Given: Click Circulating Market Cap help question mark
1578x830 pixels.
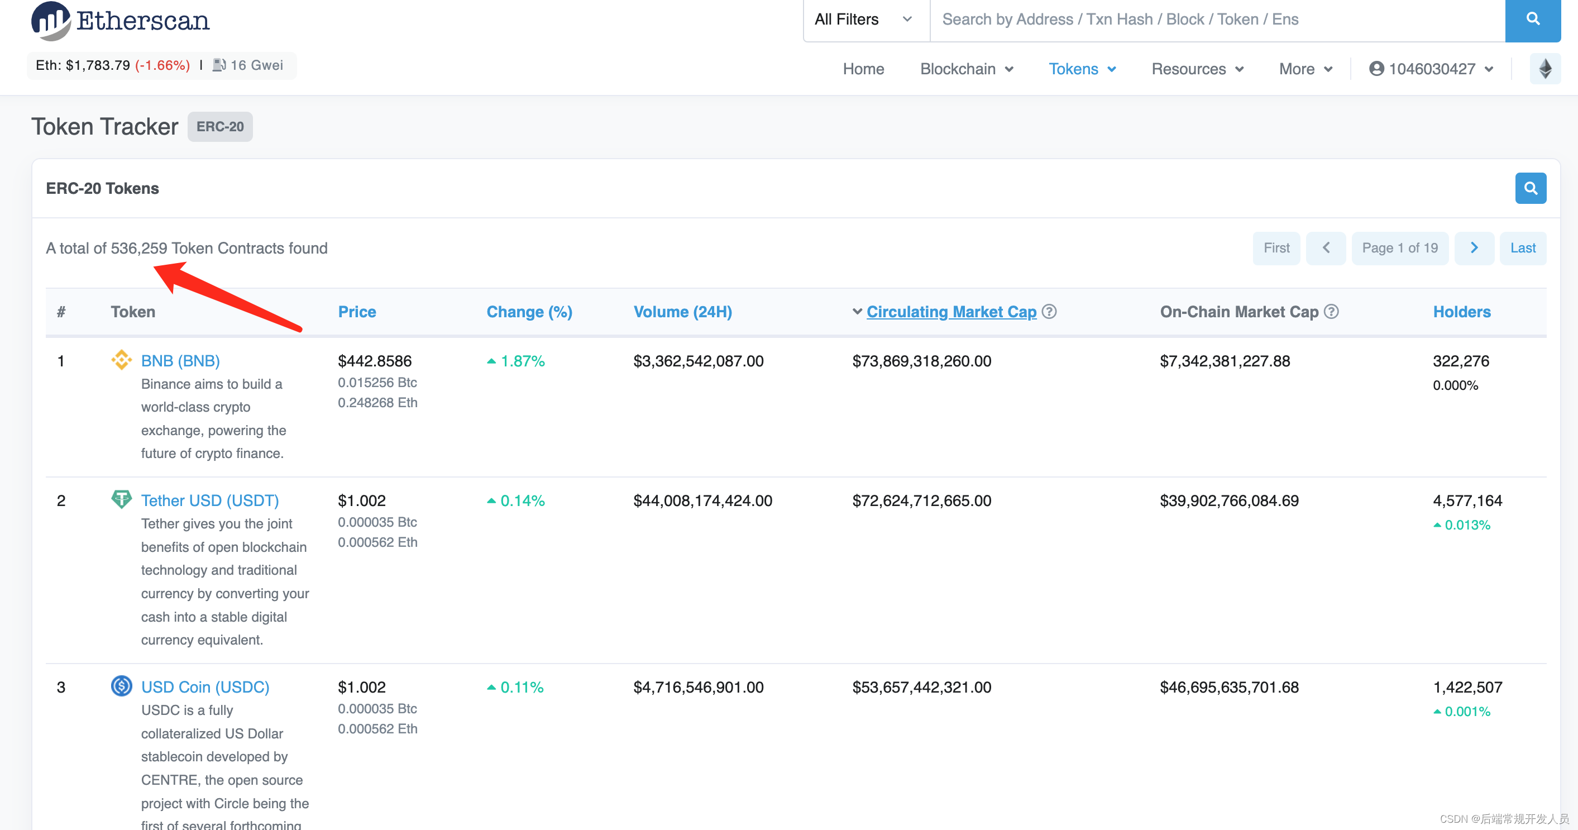Looking at the screenshot, I should pos(1049,312).
